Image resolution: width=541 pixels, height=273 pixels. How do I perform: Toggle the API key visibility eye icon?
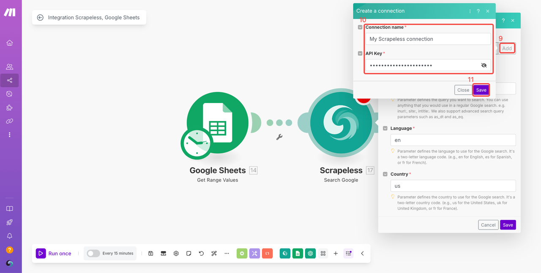click(484, 65)
